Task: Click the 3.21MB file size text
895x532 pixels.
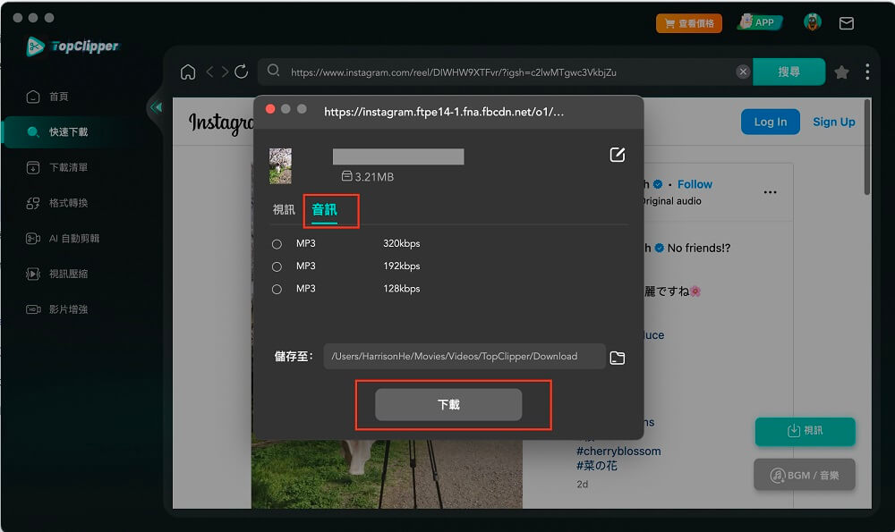Action: [x=374, y=177]
